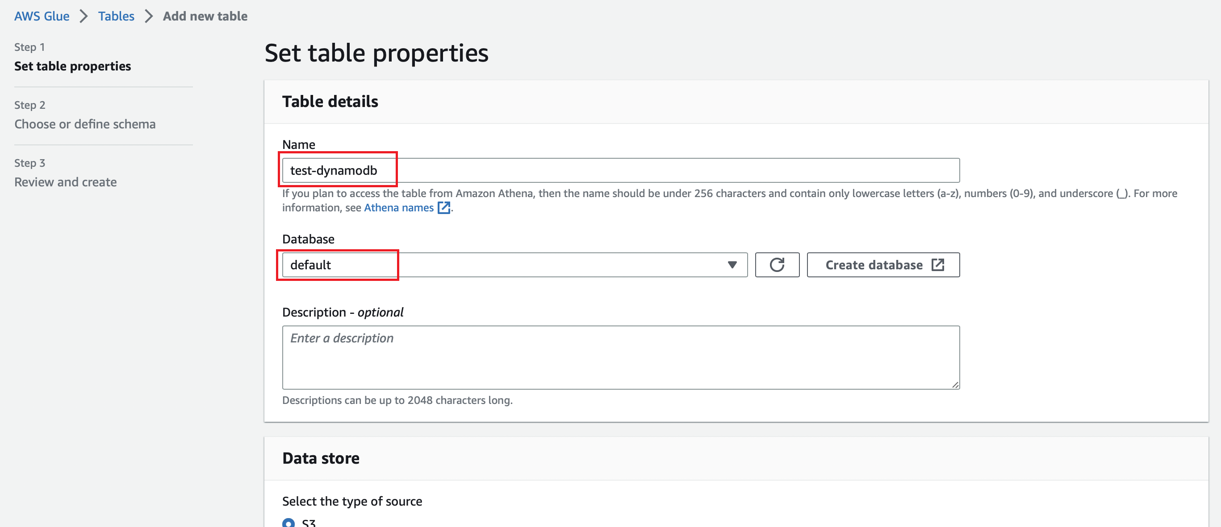The width and height of the screenshot is (1221, 527).
Task: Click external link icon inside Create database
Action: point(937,265)
